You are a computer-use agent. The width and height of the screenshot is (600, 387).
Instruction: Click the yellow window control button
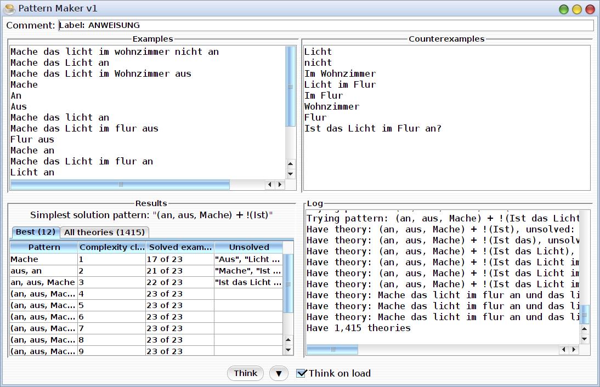pyautogui.click(x=577, y=9)
